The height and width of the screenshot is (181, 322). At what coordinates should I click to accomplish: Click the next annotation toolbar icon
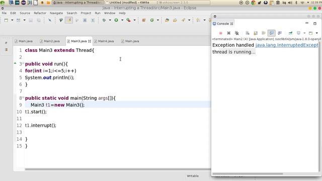click(198, 20)
